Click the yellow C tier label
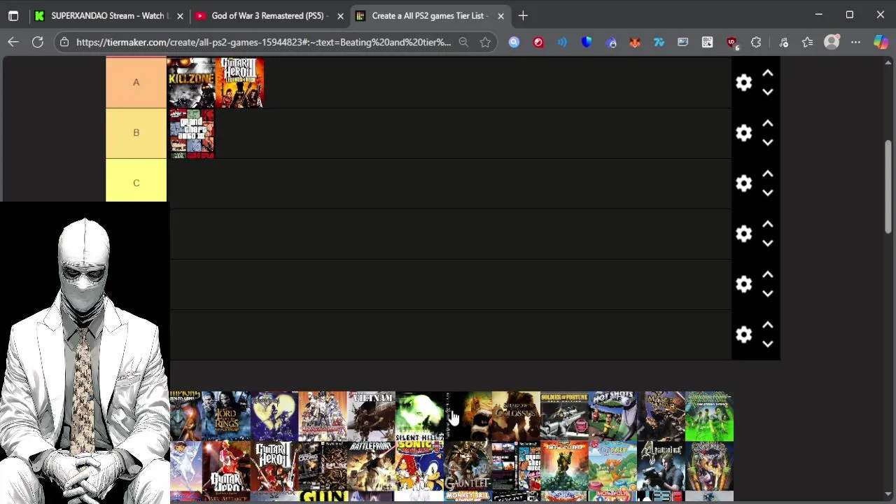The height and width of the screenshot is (504, 896). click(x=136, y=181)
